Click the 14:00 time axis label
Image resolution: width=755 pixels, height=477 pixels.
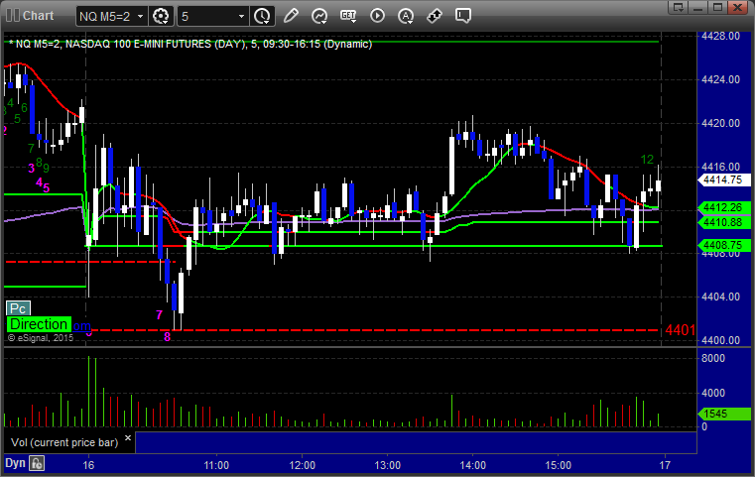coord(473,465)
